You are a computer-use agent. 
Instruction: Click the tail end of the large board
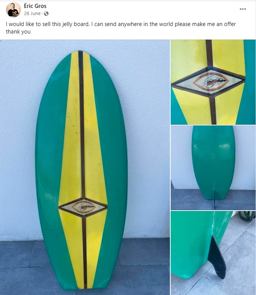pos(83,286)
